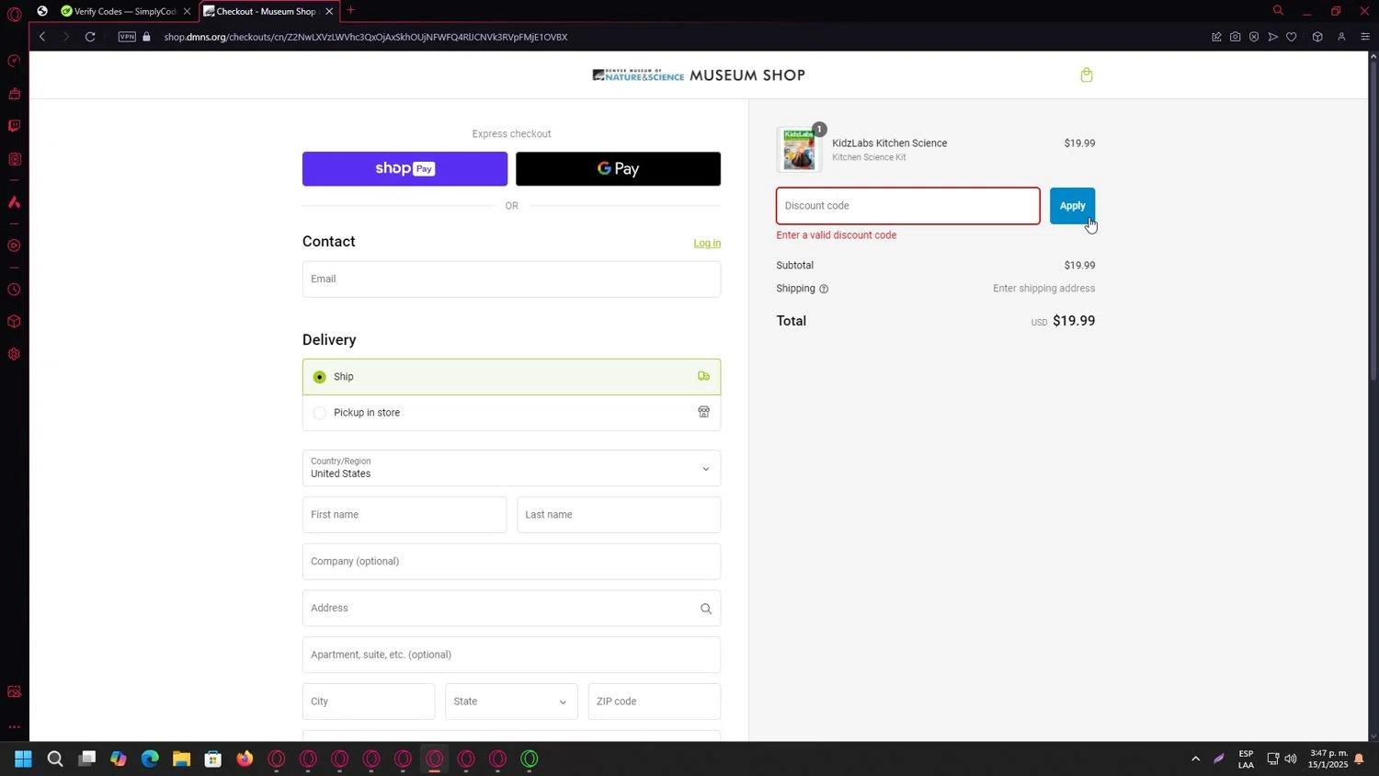Viewport: 1379px width, 776px height.
Task: Toggle the VPN badge in address bar
Action: coord(127,37)
